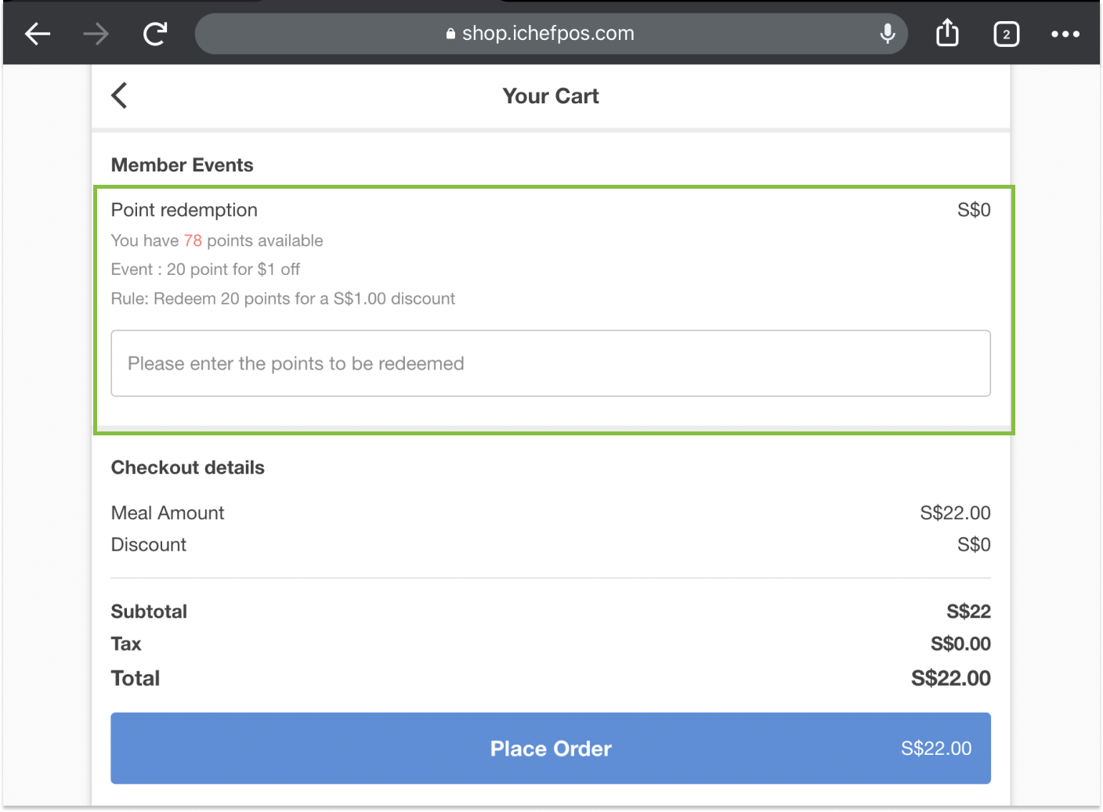Tap the Total S$22.00 amount
Viewport: 1103px width, 812px height.
tap(950, 678)
